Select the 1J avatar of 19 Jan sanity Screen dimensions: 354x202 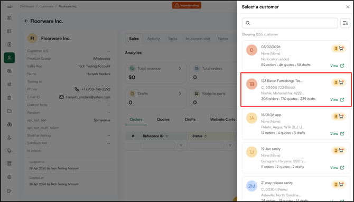pos(251,152)
